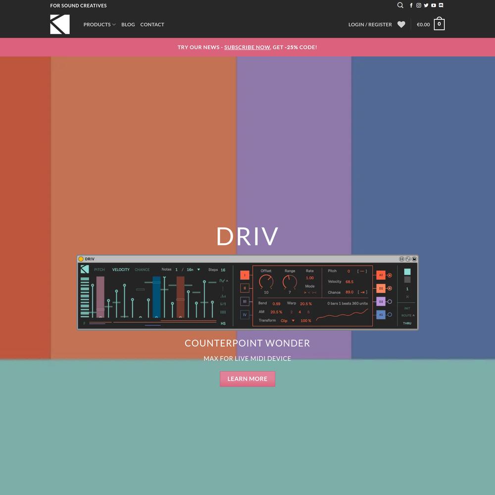Enable lane I in DRIV device
The image size is (495, 495).
[245, 275]
